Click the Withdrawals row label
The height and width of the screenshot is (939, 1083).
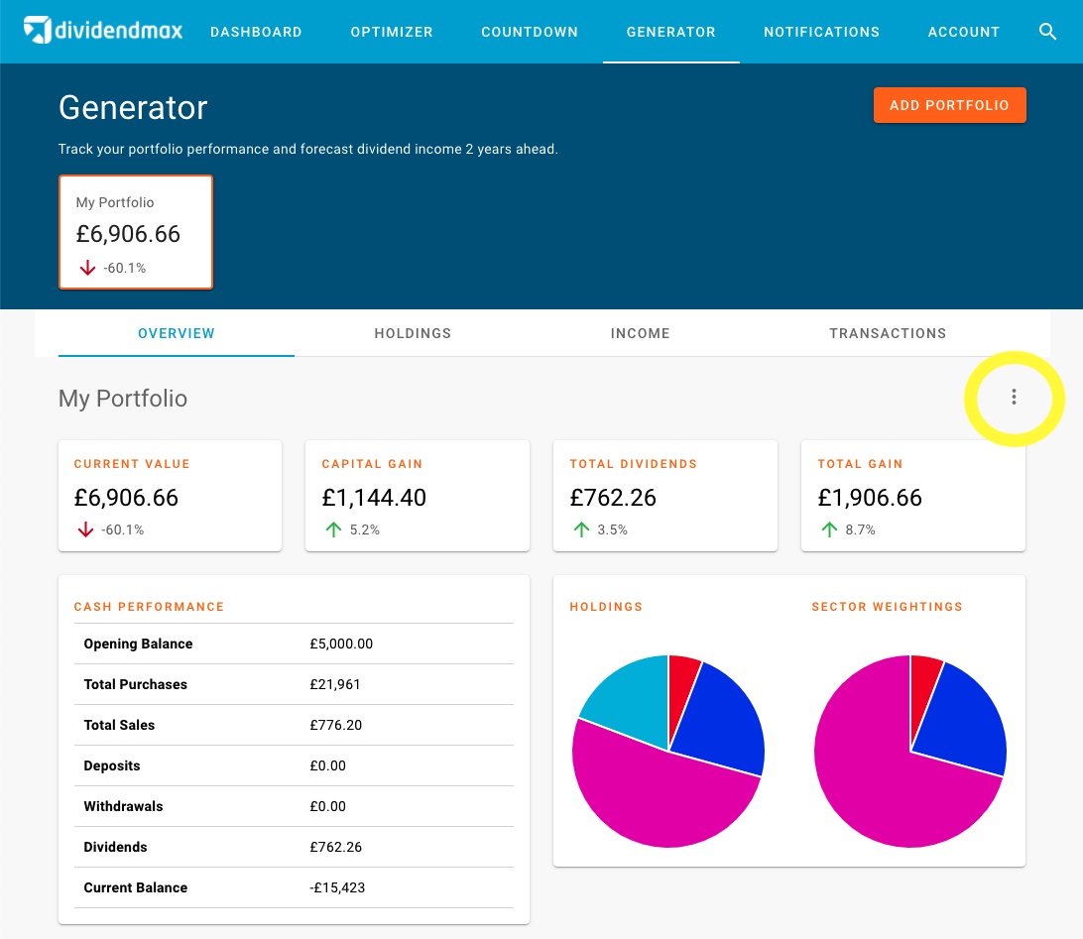click(124, 806)
